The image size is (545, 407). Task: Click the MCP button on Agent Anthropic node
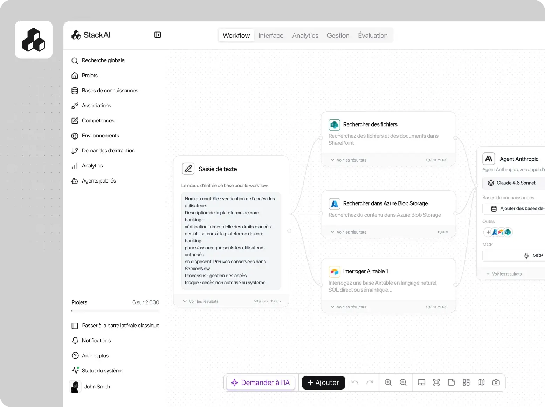[x=513, y=256]
